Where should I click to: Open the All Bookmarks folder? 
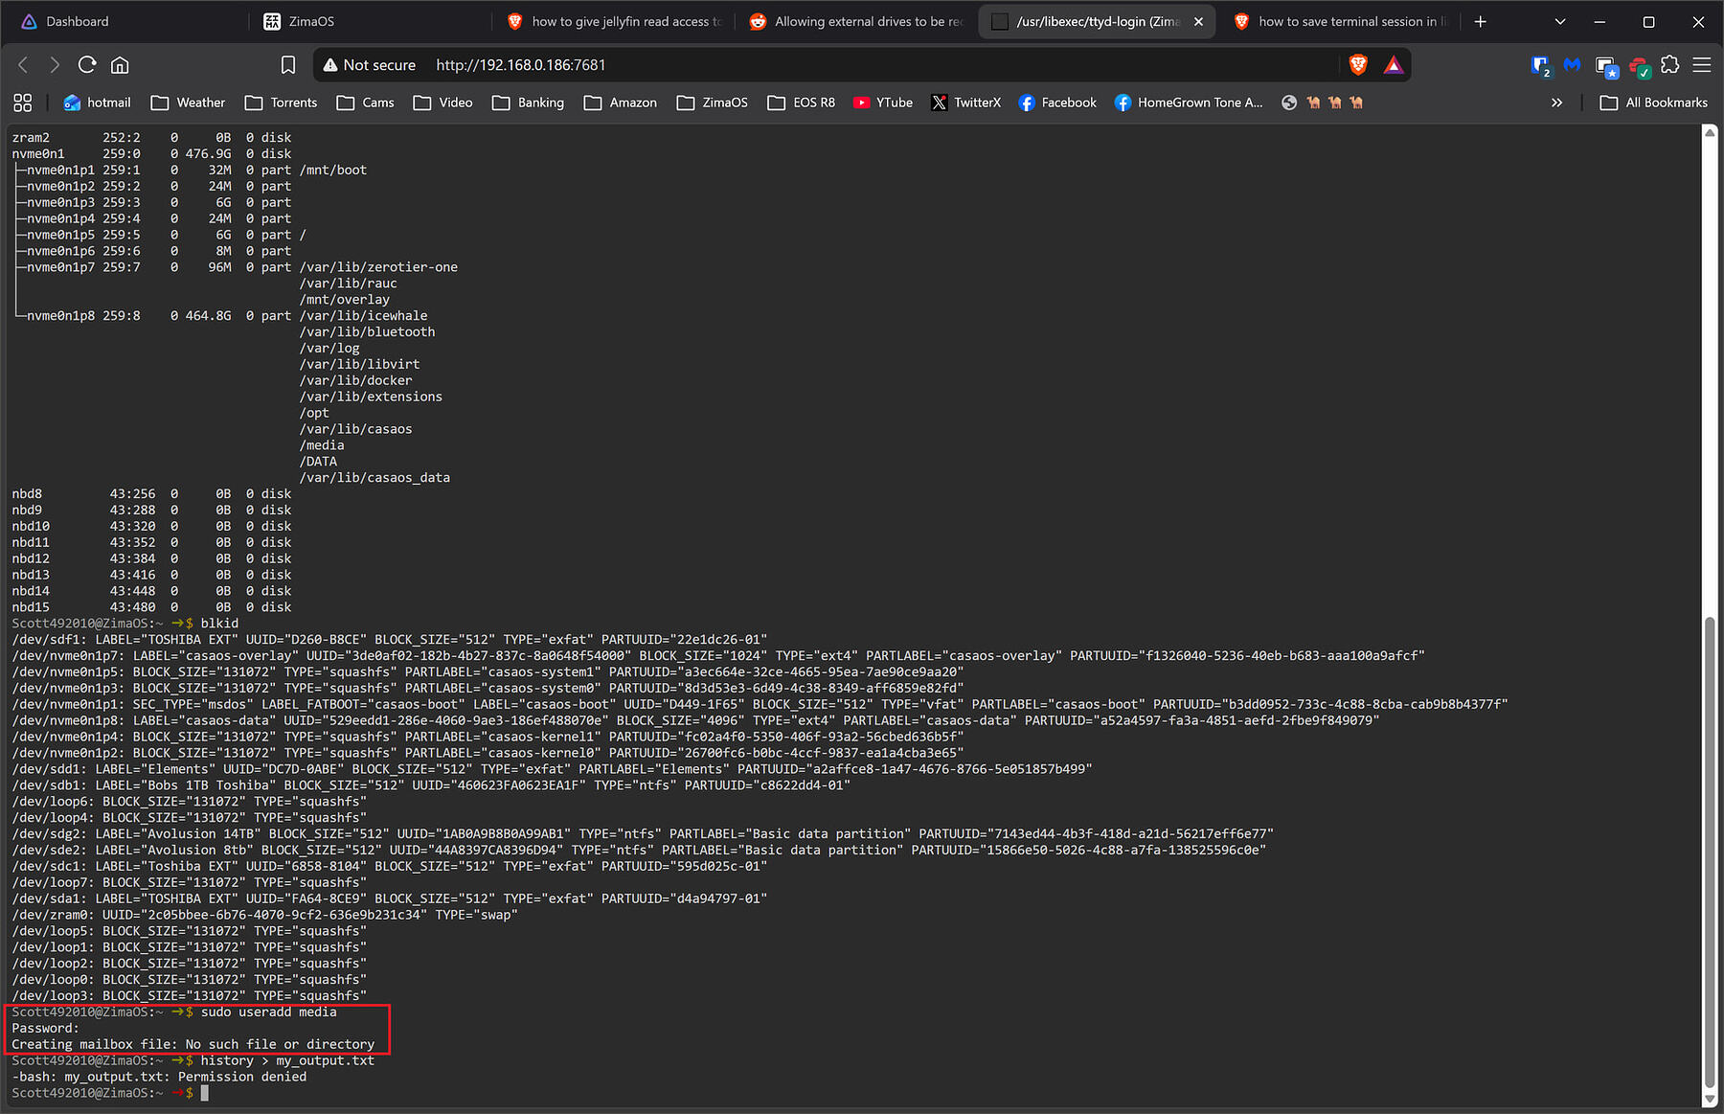point(1654,102)
